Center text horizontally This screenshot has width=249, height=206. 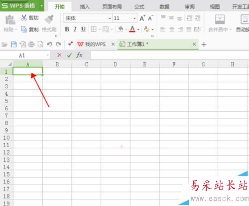point(172,29)
